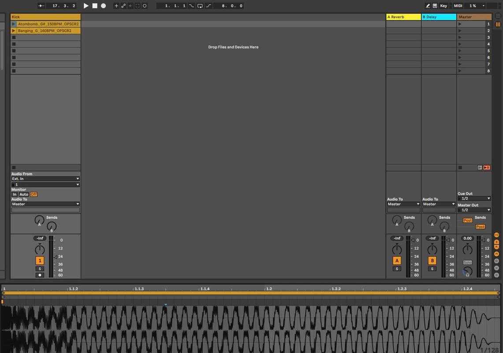
Task: Click the MIDI Arrangement Overdub plus icon
Action: (x=116, y=6)
